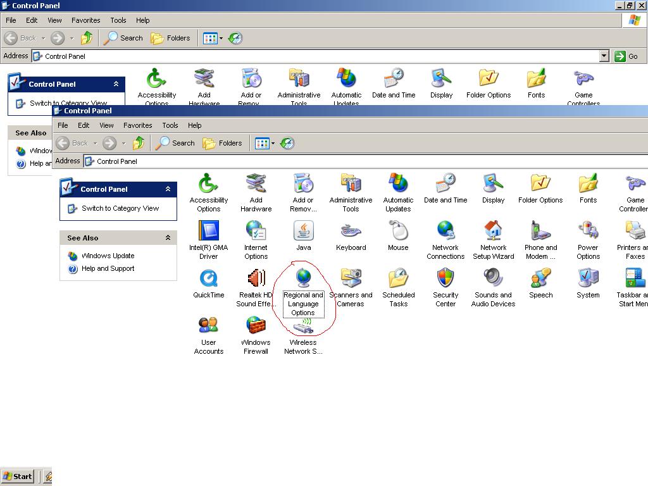Click Folders button in front window toolbar
The height and width of the screenshot is (486, 648).
222,144
